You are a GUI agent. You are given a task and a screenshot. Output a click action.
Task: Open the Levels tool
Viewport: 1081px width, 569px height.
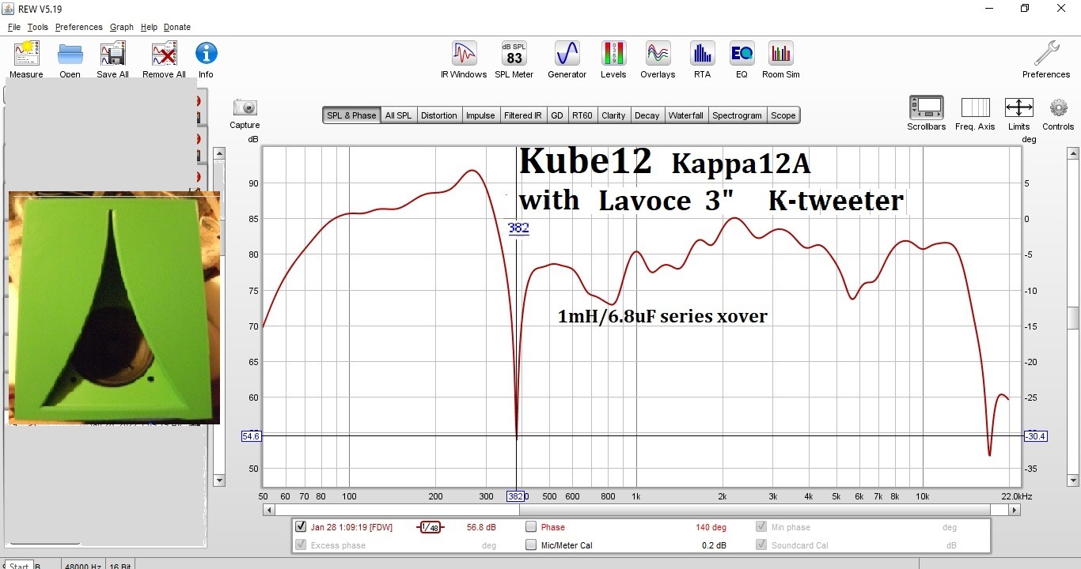pos(613,54)
